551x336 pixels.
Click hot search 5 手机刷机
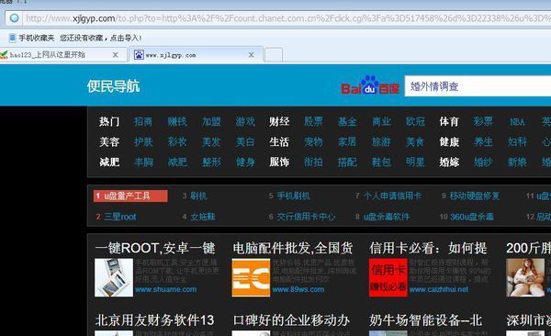[294, 196]
